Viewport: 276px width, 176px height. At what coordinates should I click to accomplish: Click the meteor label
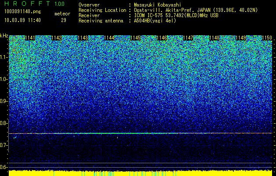62,14
